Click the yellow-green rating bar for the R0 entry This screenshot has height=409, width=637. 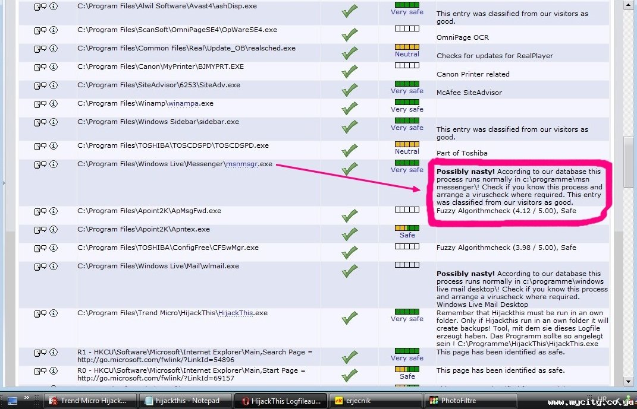[407, 369]
